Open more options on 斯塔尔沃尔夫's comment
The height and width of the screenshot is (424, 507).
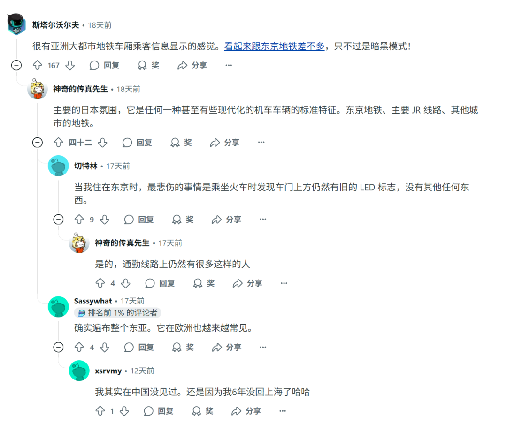pos(229,65)
